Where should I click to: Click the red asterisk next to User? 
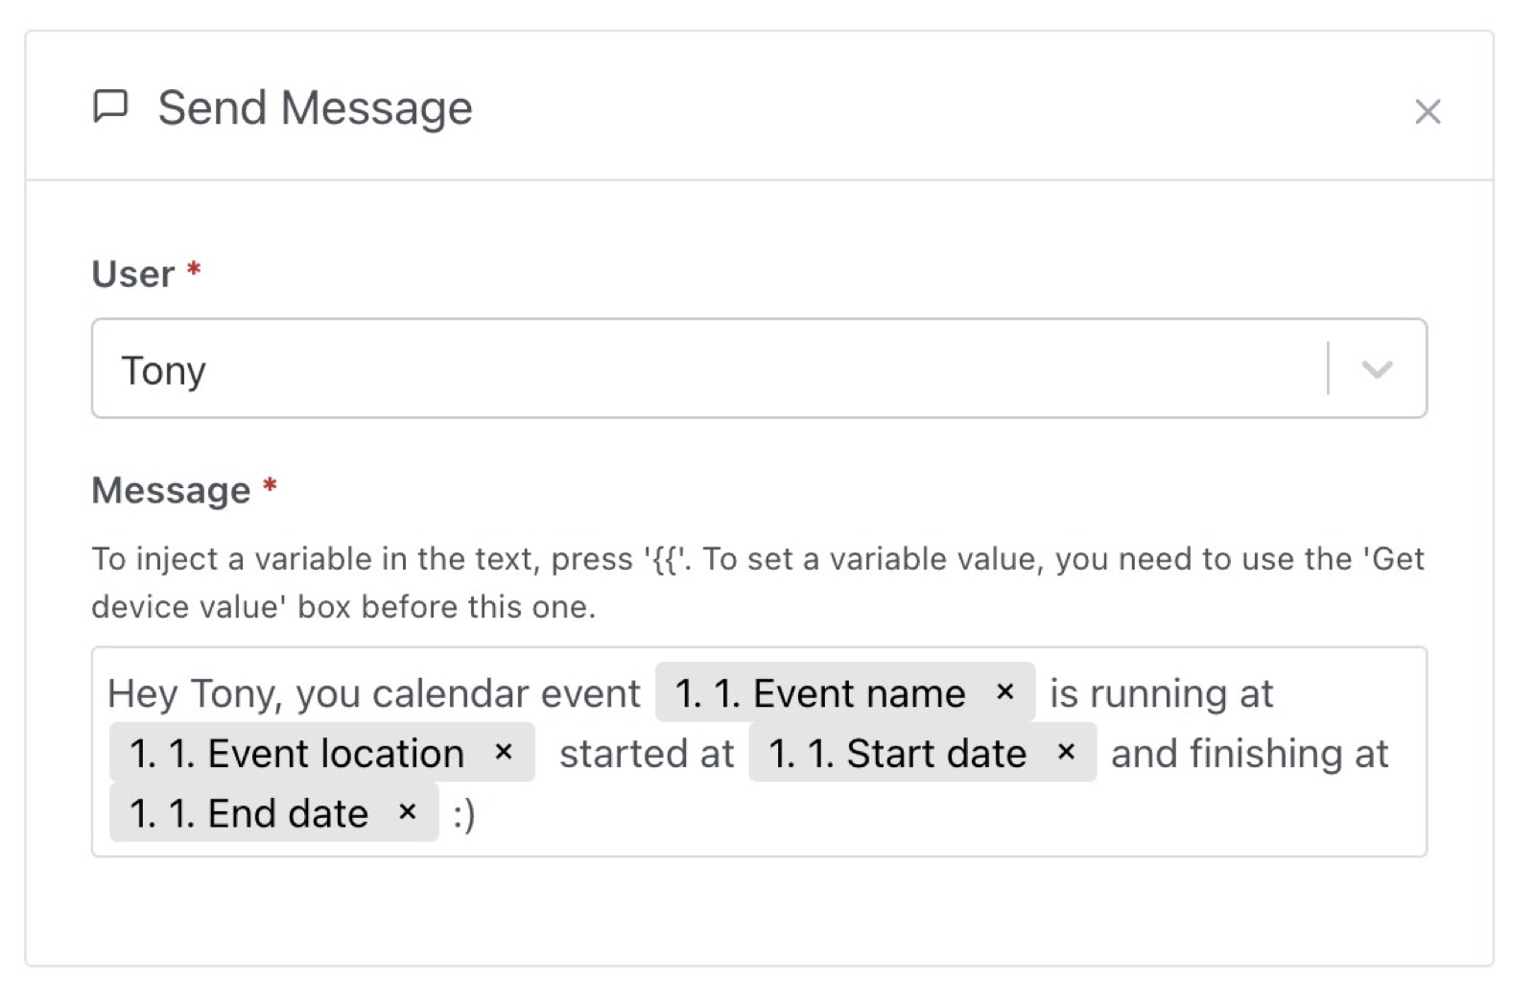coord(192,271)
